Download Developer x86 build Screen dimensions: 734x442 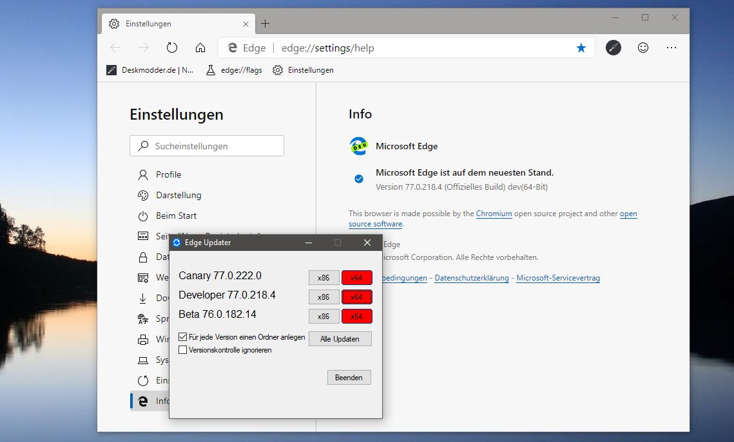pyautogui.click(x=324, y=297)
